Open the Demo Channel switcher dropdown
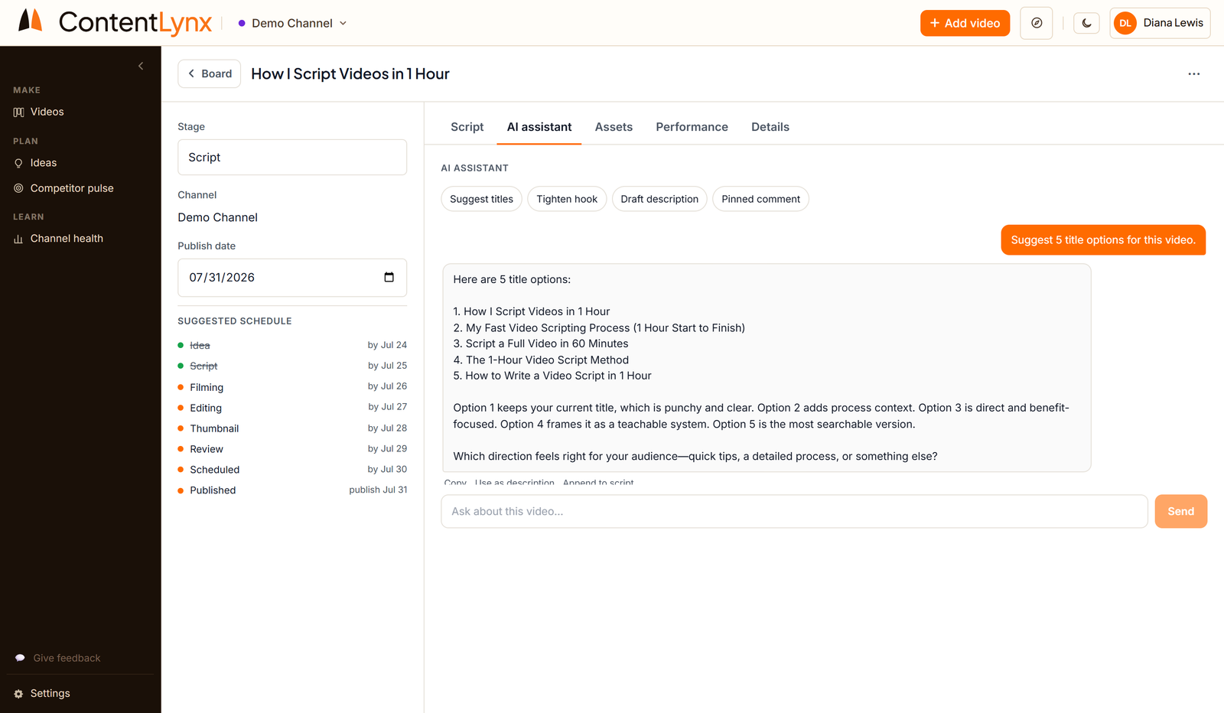This screenshot has width=1224, height=713. (292, 23)
